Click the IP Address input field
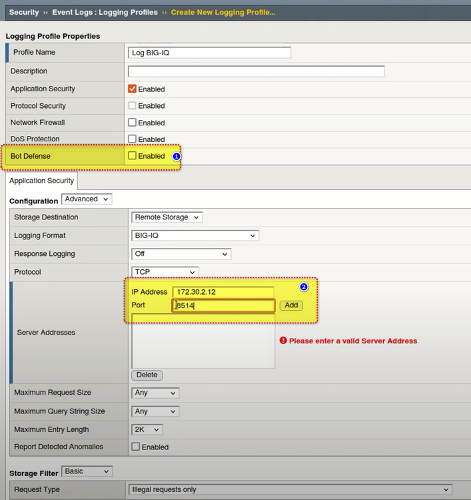 click(x=223, y=292)
